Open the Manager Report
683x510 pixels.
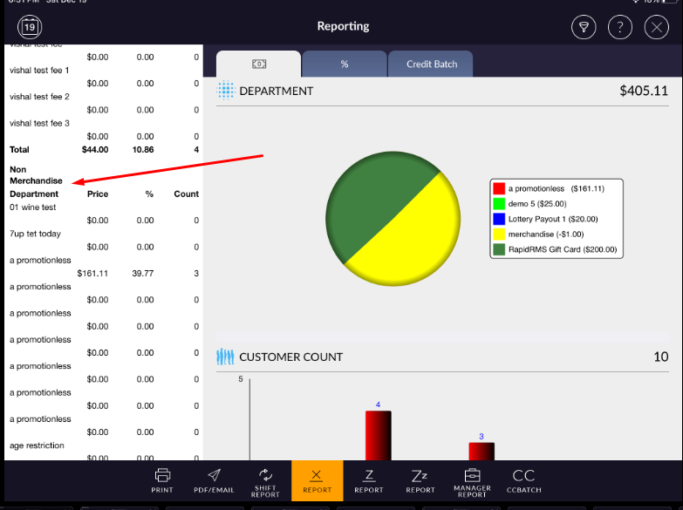click(472, 480)
